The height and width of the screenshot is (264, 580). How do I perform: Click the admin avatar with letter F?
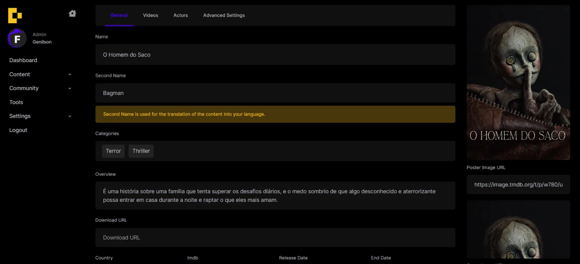[x=17, y=39]
